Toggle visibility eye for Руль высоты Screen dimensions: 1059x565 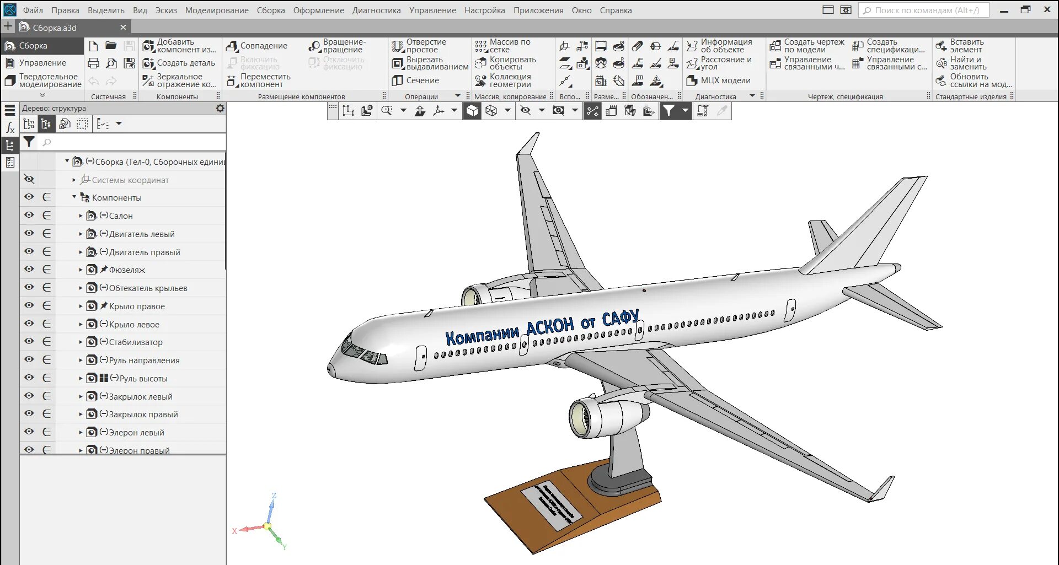click(x=29, y=378)
